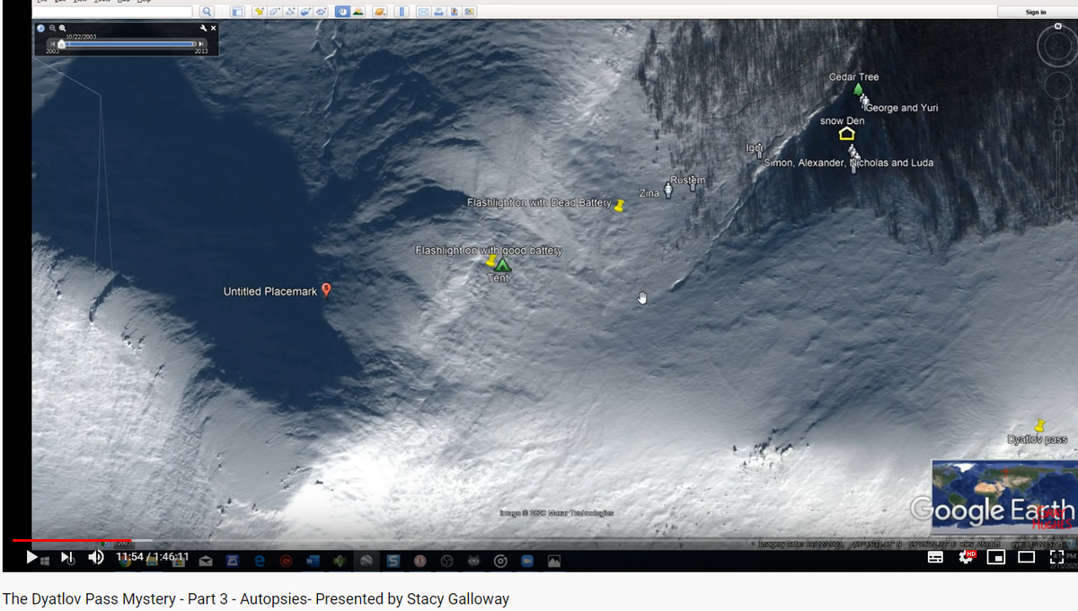Click the Sign in button
This screenshot has width=1078, height=611.
point(1036,12)
